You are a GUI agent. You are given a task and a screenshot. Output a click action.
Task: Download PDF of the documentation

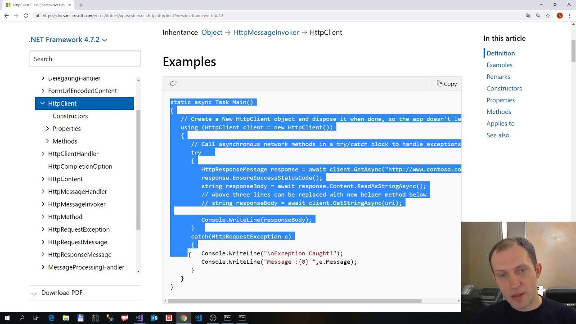(x=57, y=292)
